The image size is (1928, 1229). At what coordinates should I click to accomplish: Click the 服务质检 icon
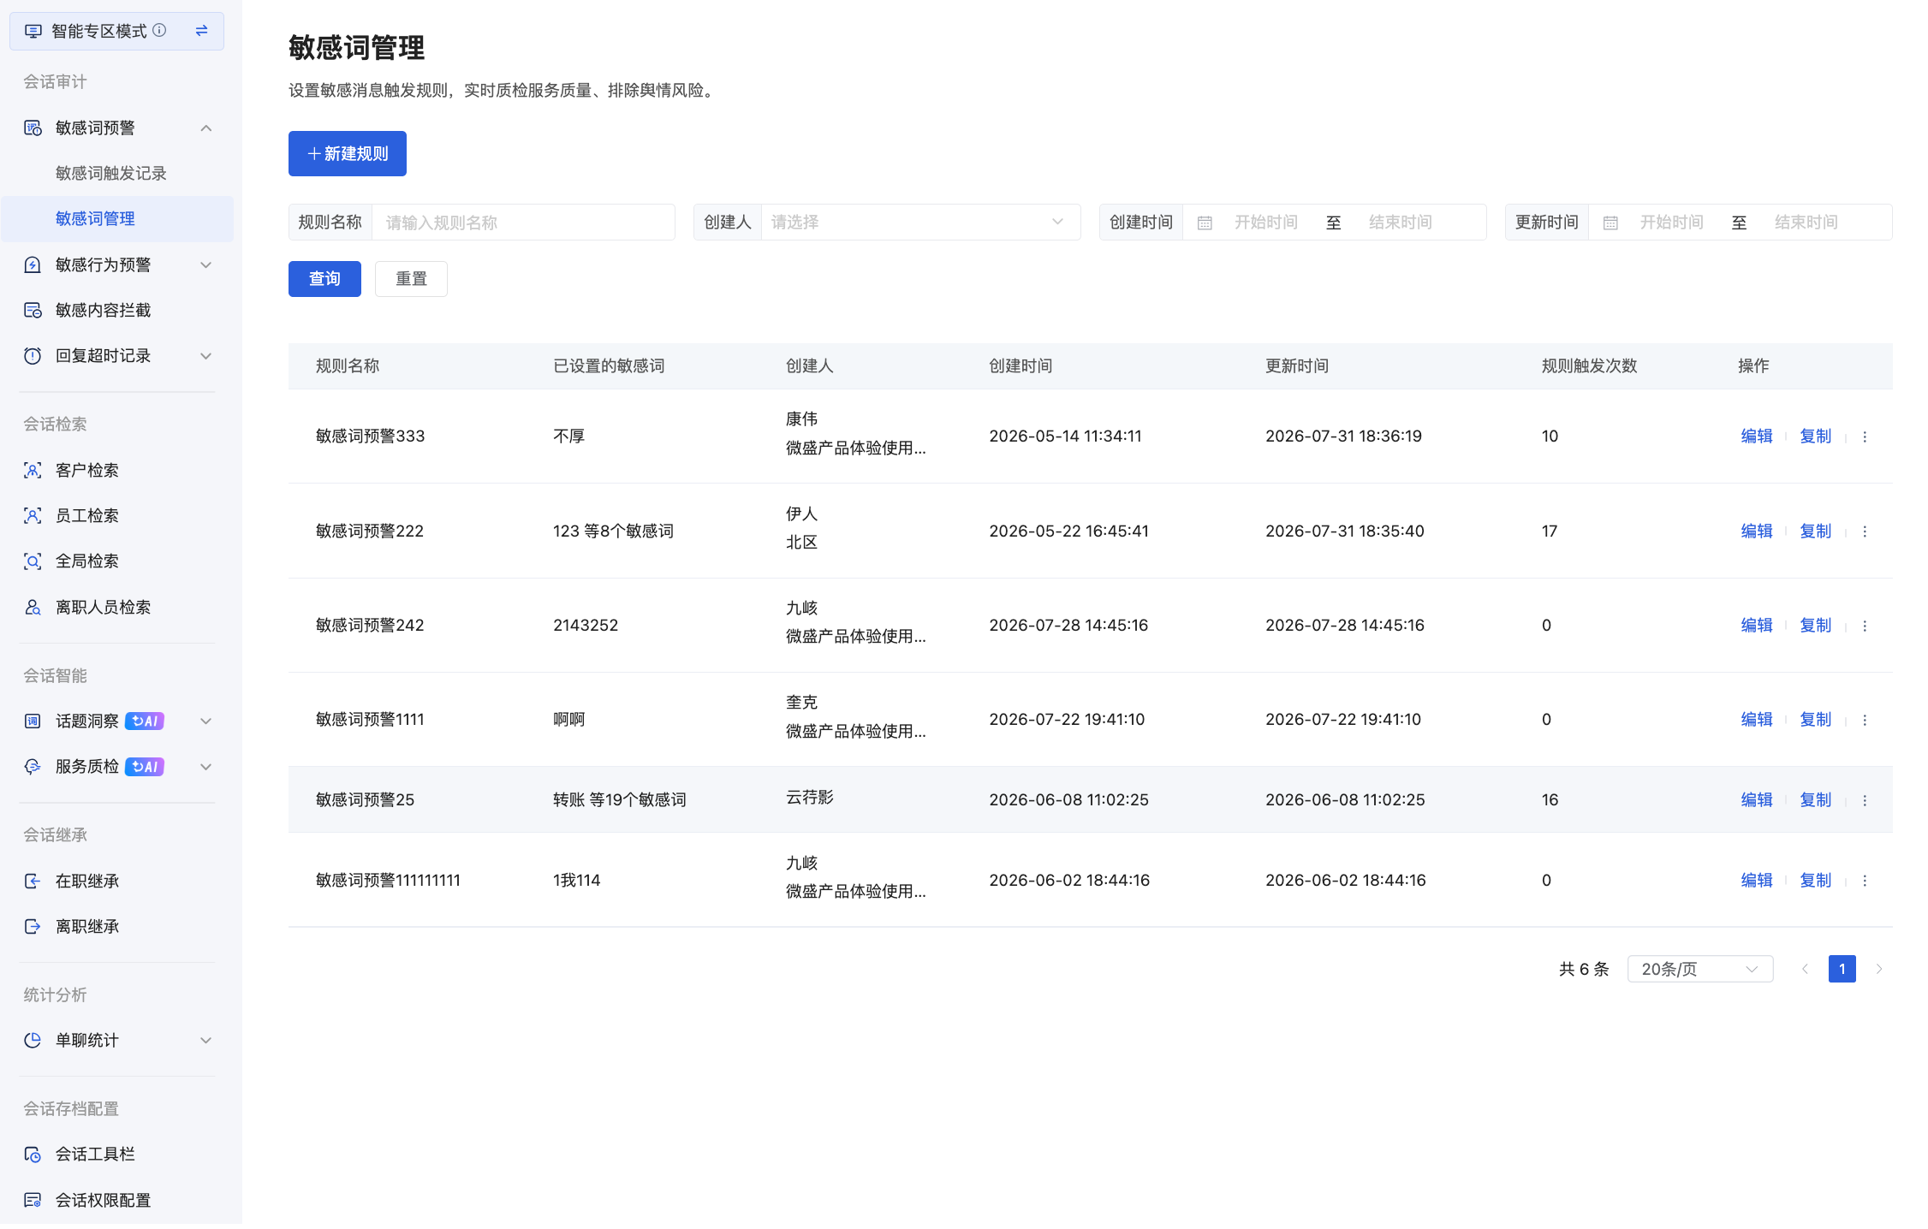33,767
